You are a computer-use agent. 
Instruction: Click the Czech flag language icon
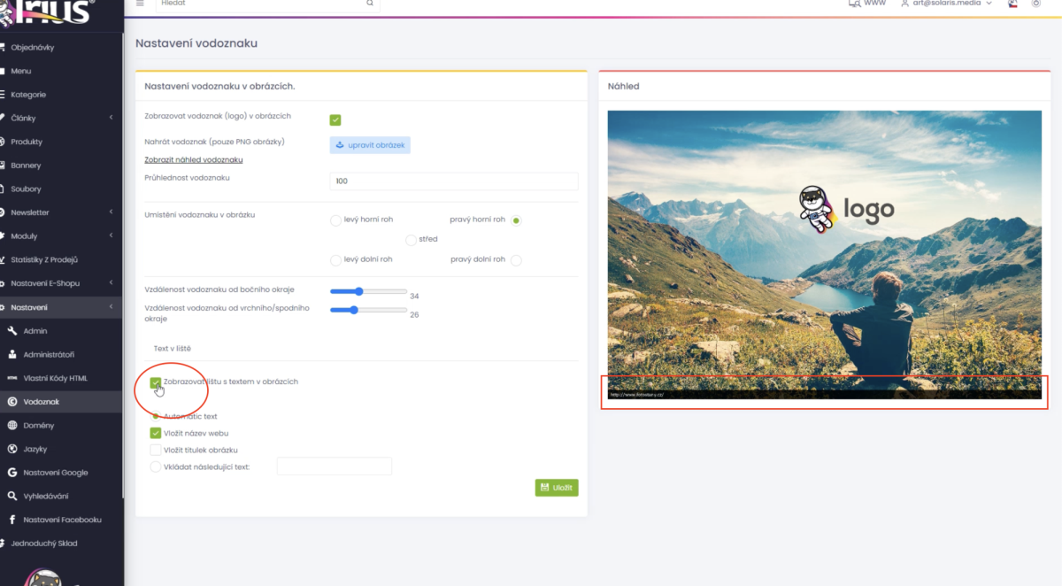coord(1012,4)
